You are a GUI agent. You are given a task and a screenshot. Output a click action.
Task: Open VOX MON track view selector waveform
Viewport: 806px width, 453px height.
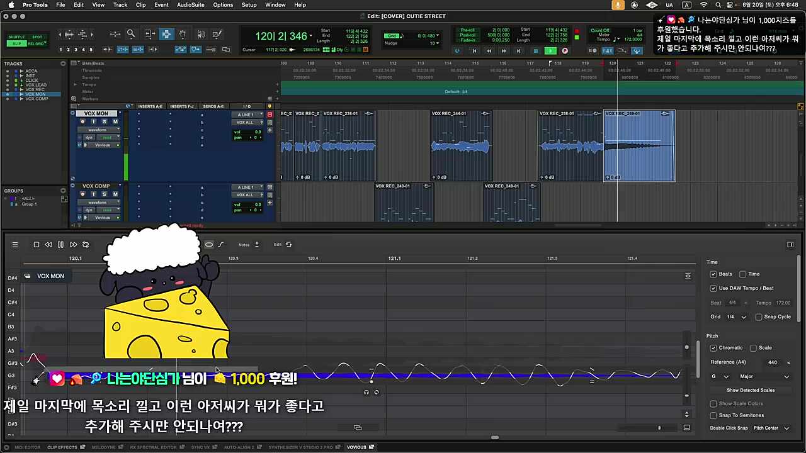click(x=99, y=130)
